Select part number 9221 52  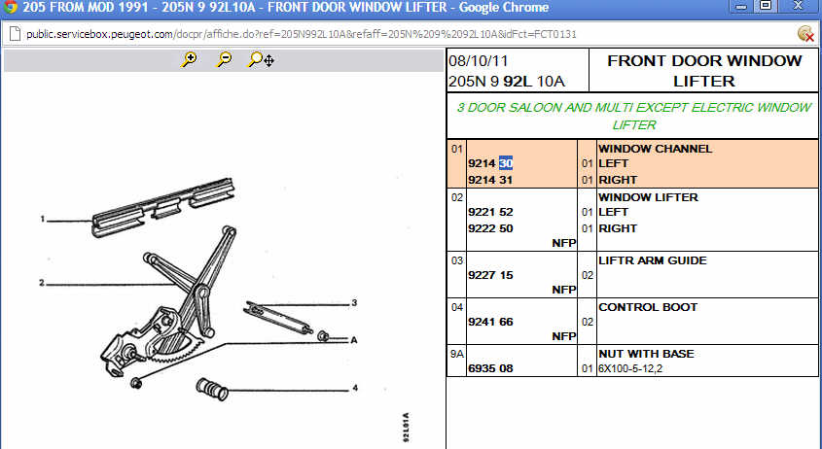(490, 212)
